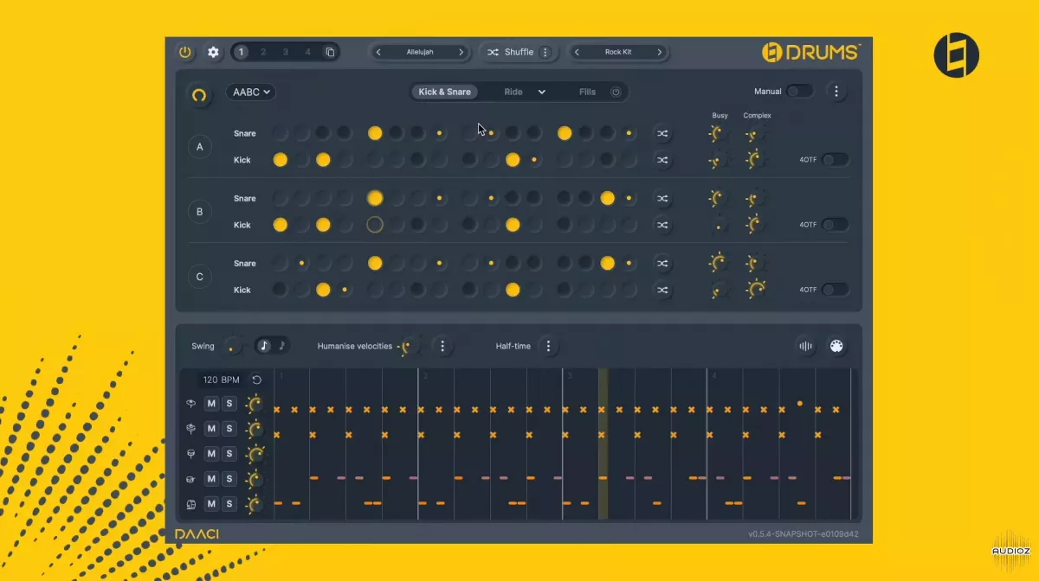Expand the Ride chevron dropdown
This screenshot has height=581, width=1039.
[542, 92]
